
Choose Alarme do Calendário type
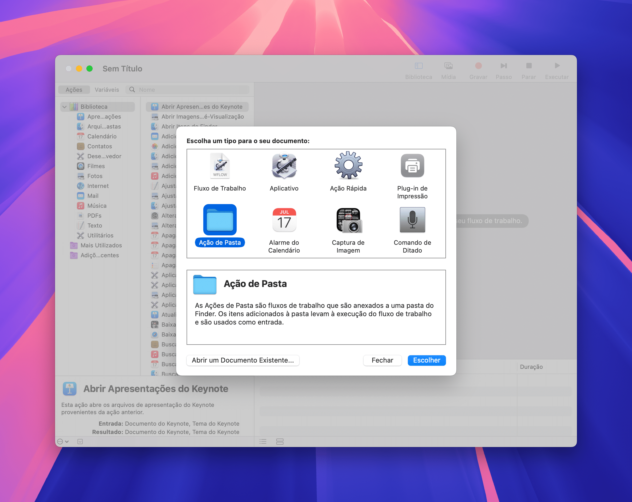(x=284, y=230)
